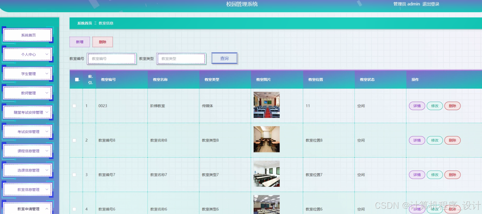Collapse the 教室申请管理 chevron
Viewport: 482px width, 214px height.
coord(47,209)
